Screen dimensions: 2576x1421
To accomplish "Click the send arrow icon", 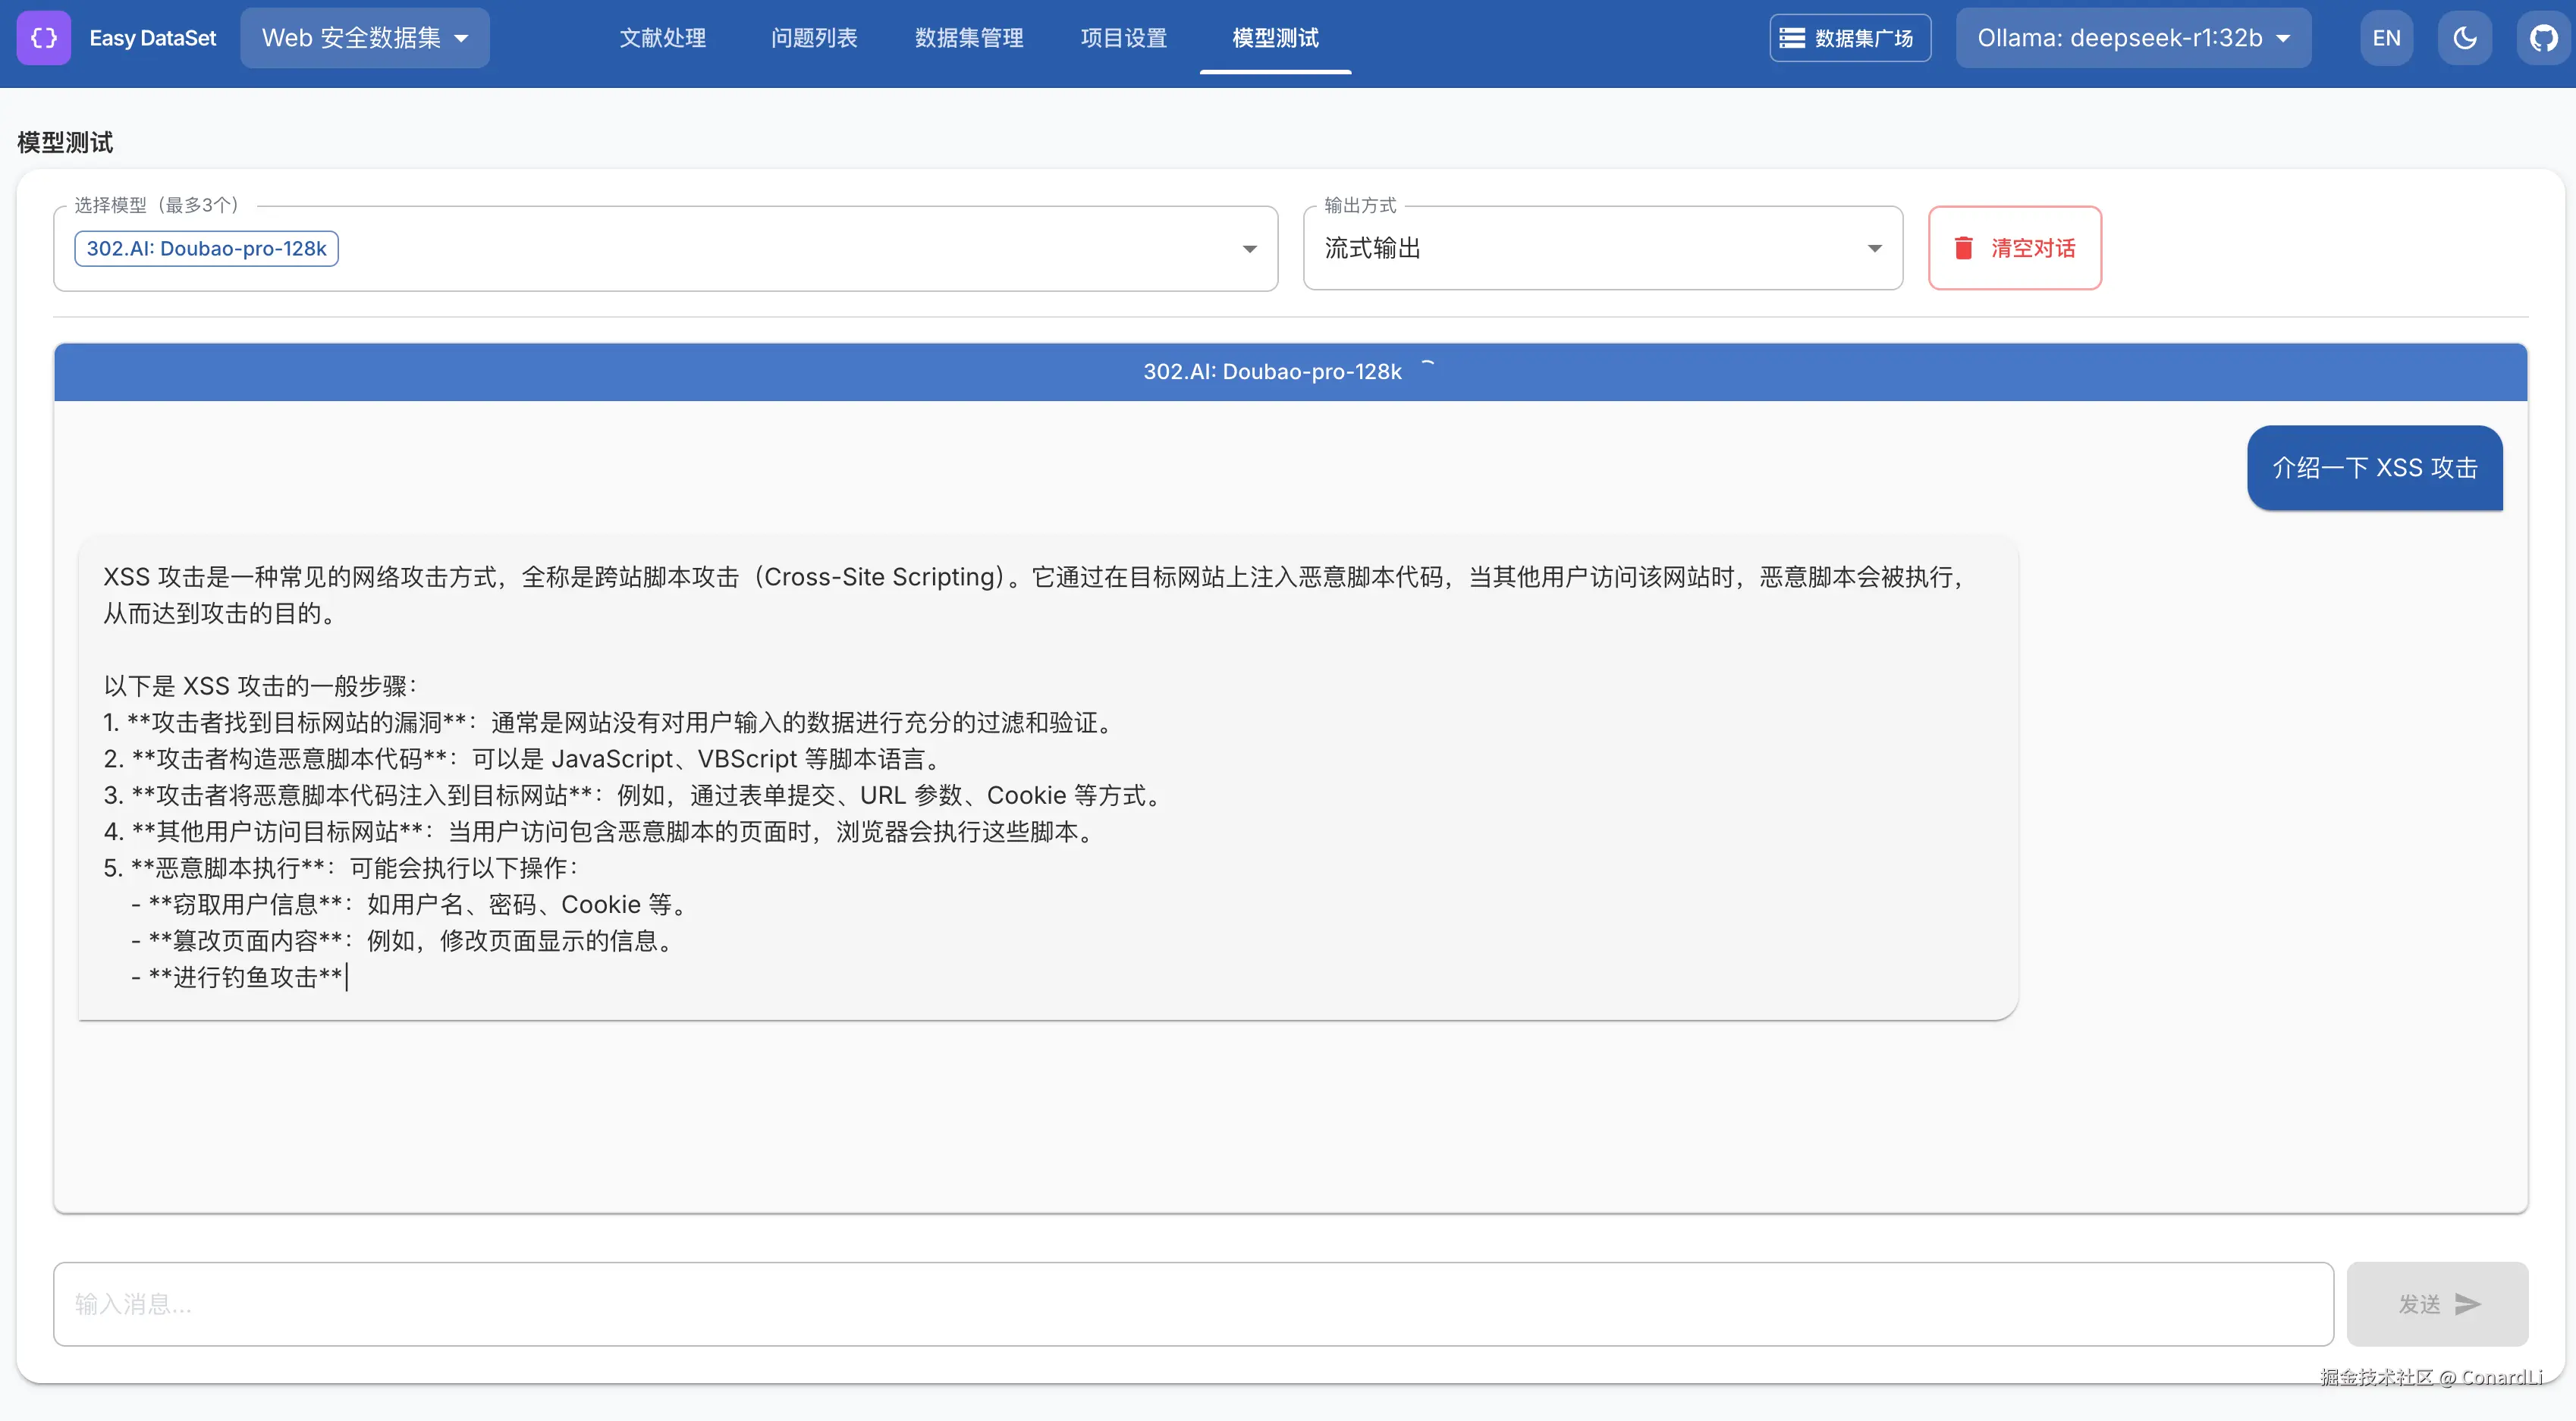I will click(x=2467, y=1304).
